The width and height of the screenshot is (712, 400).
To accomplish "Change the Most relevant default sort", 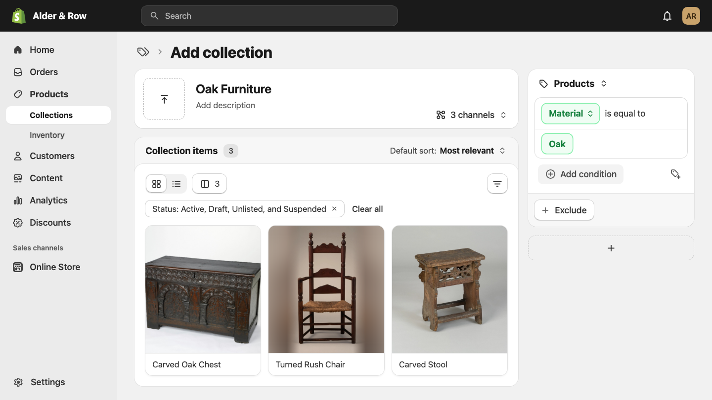I will [473, 151].
